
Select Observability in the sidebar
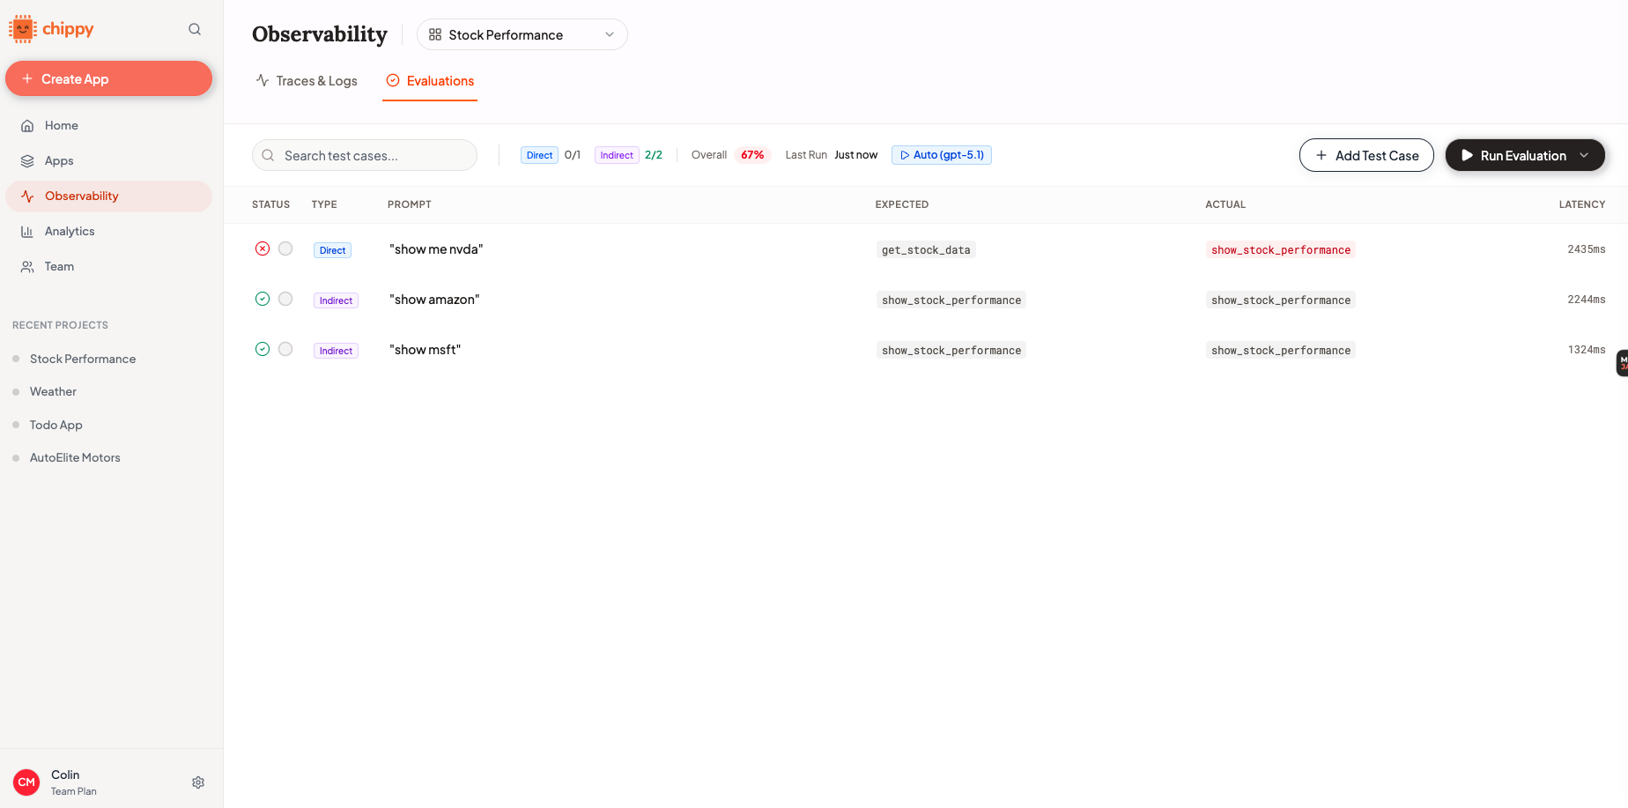108,196
